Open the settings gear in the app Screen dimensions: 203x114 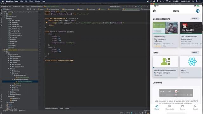pyautogui.click(x=154, y=11)
